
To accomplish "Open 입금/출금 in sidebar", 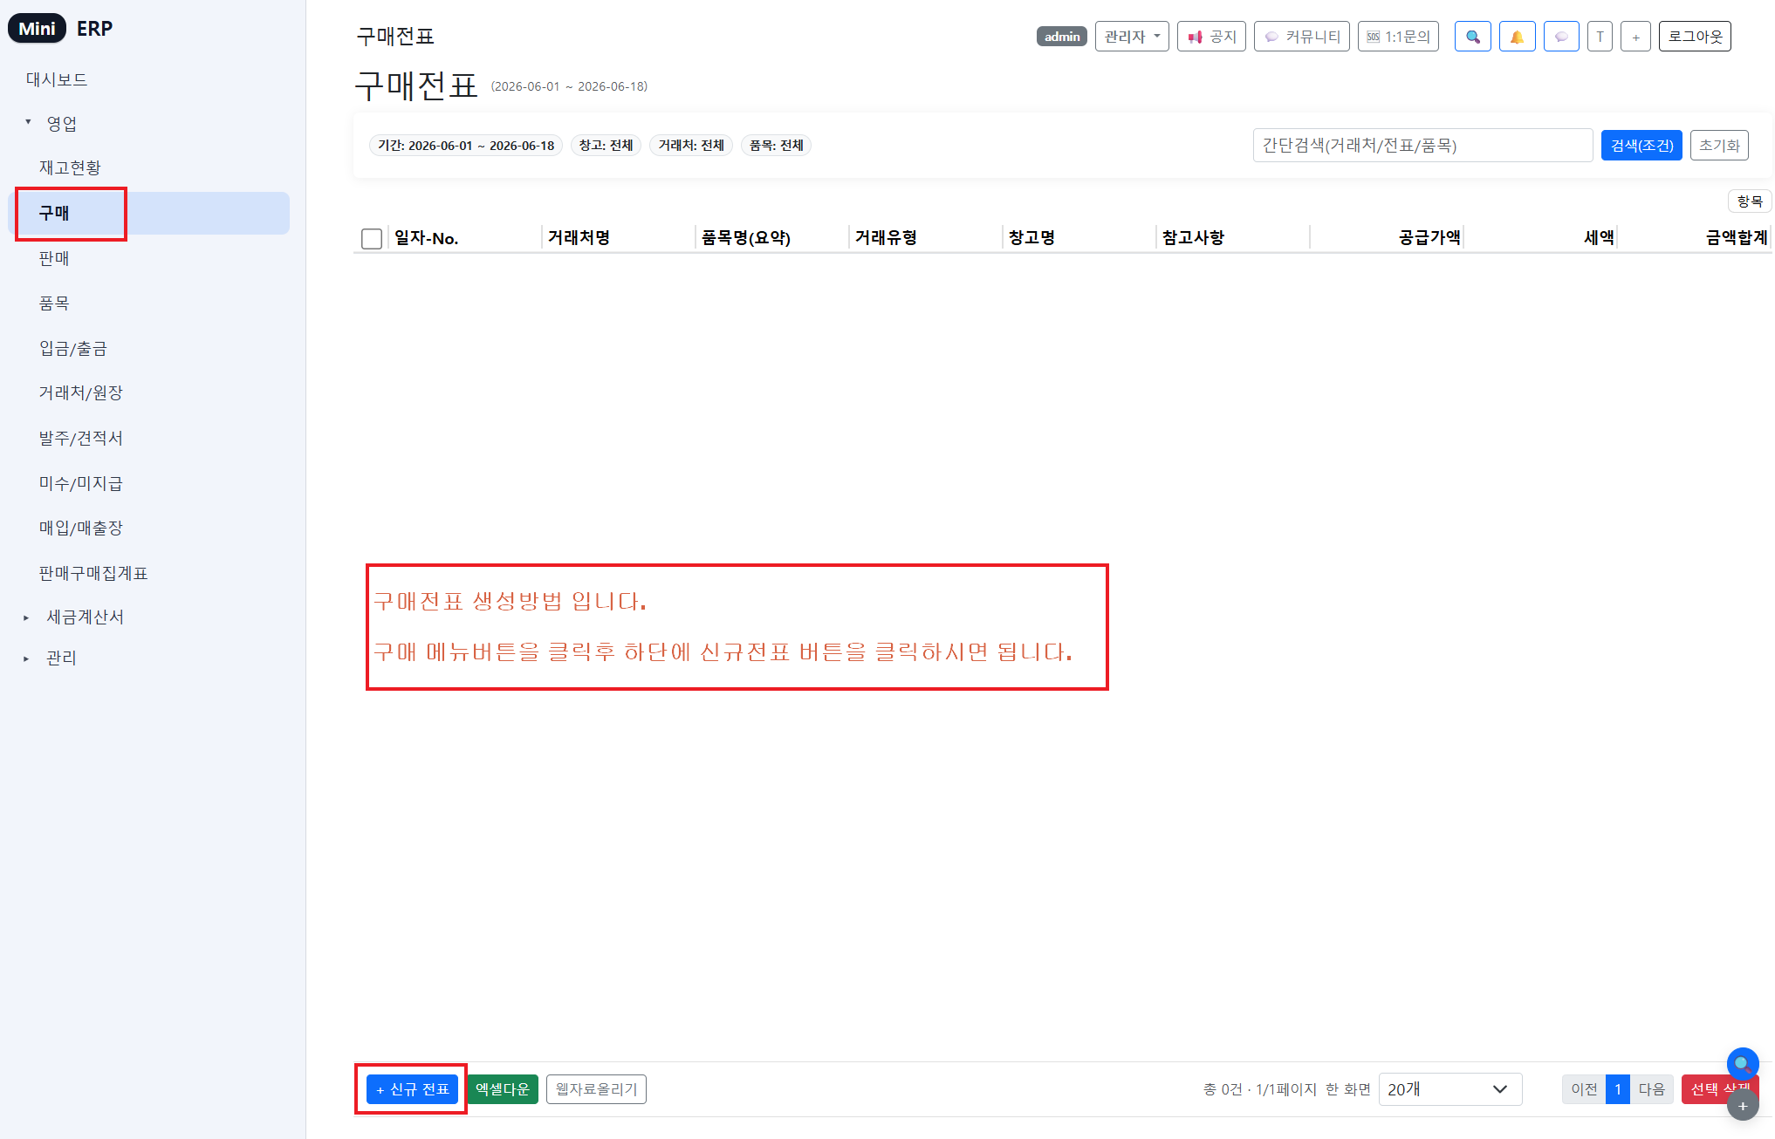I will [73, 348].
